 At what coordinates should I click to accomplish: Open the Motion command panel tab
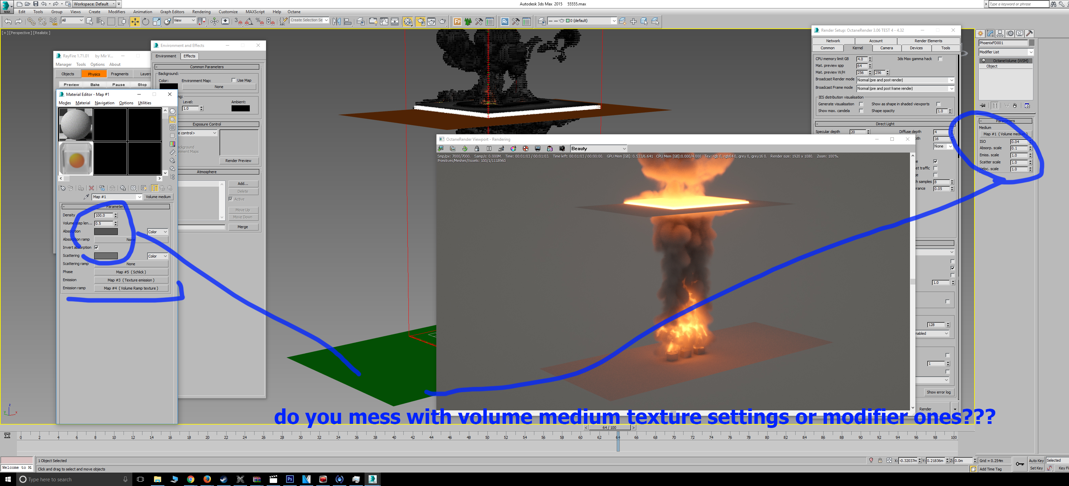tap(1010, 33)
